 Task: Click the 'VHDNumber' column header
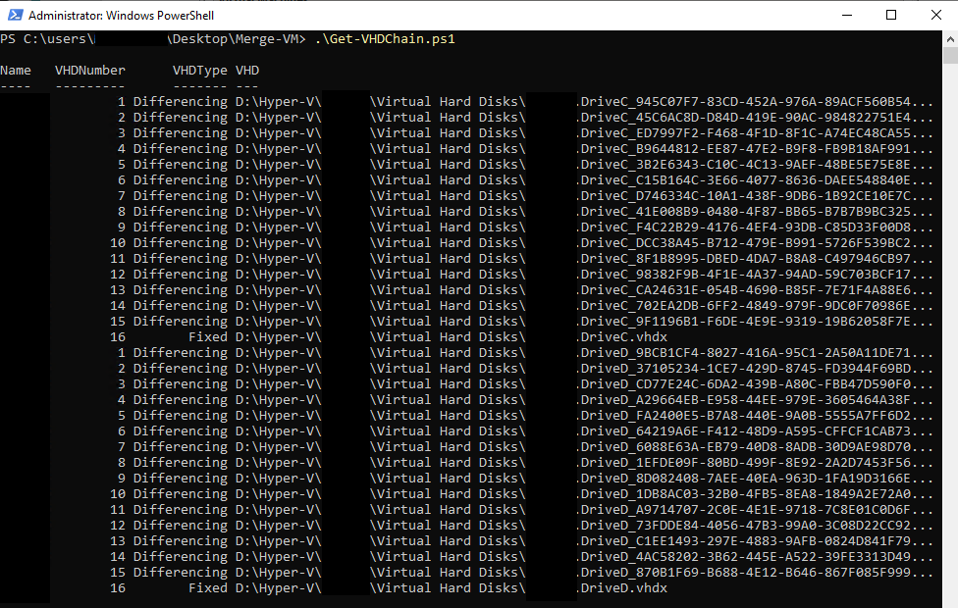[90, 71]
